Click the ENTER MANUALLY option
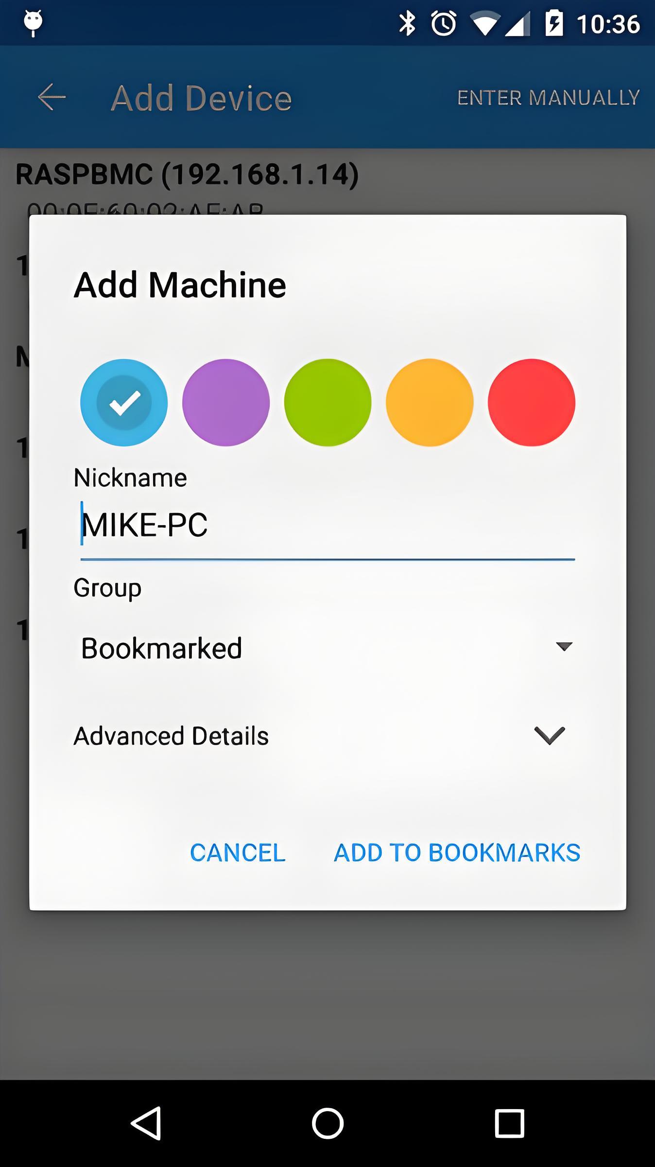Image resolution: width=655 pixels, height=1167 pixels. pyautogui.click(x=549, y=98)
